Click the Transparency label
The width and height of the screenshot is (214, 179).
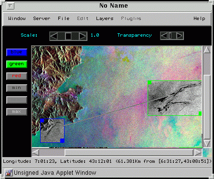(134, 35)
